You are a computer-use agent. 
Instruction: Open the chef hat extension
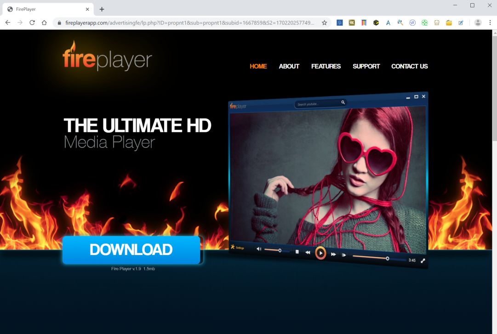(437, 23)
